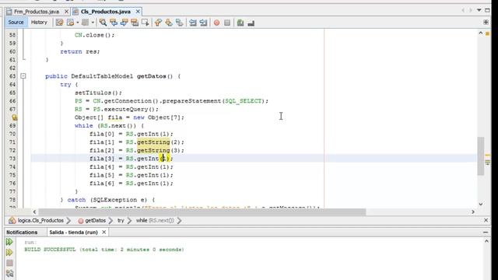498x280 pixels.
Task: Click the Last Edit toolbar icon
Action: pyautogui.click(x=59, y=23)
